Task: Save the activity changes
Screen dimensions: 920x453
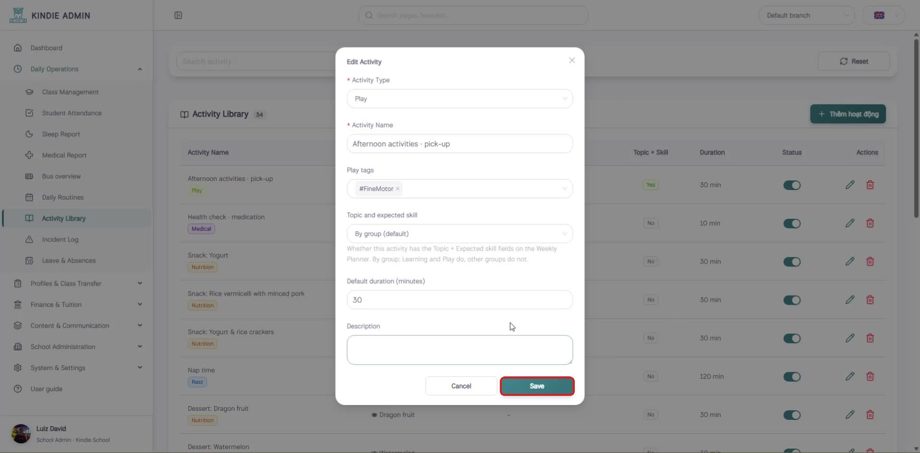Action: (x=537, y=386)
